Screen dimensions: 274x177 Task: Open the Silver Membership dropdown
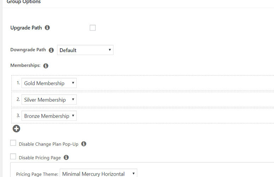(49, 100)
